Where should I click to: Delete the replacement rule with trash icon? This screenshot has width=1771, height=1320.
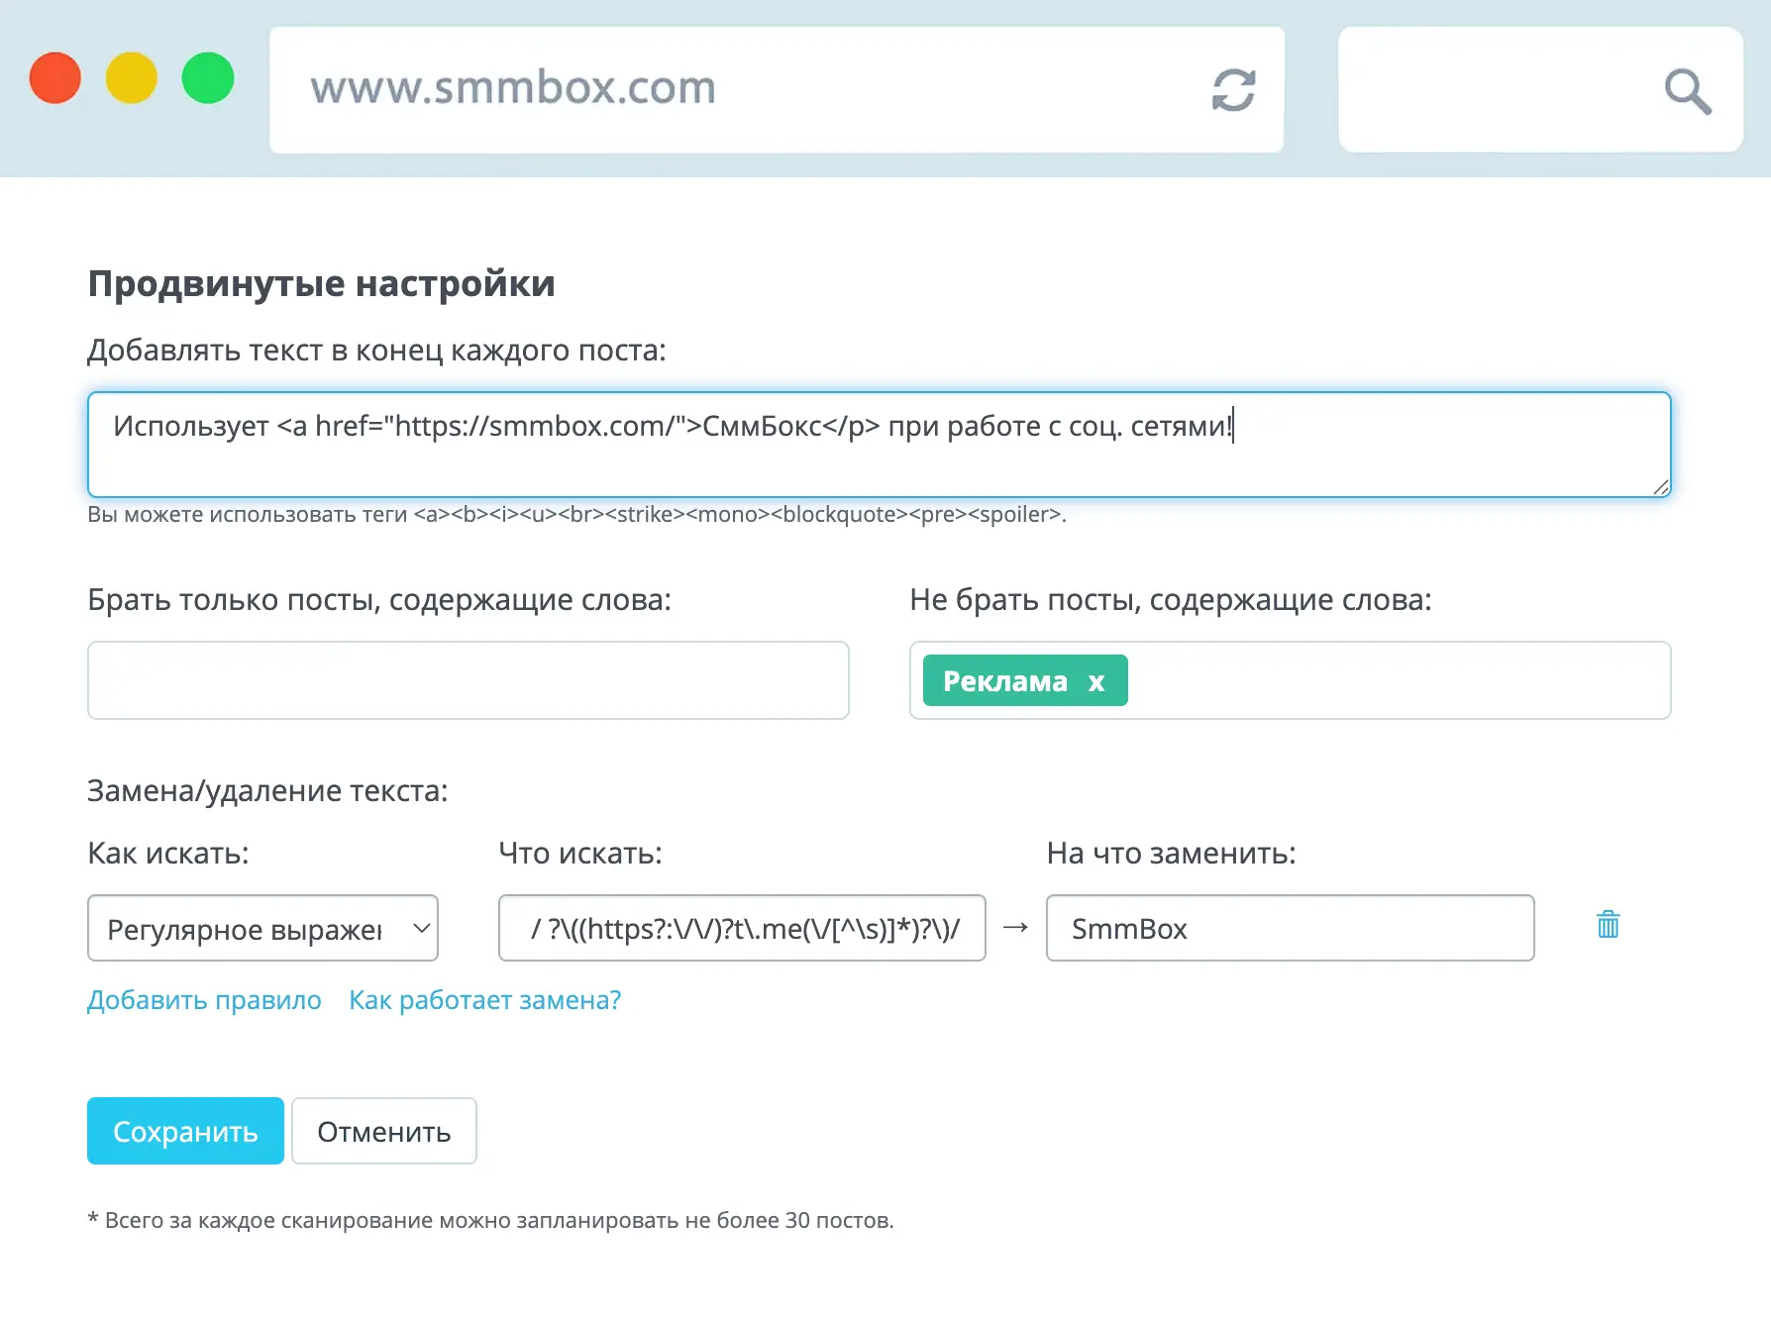click(x=1608, y=925)
